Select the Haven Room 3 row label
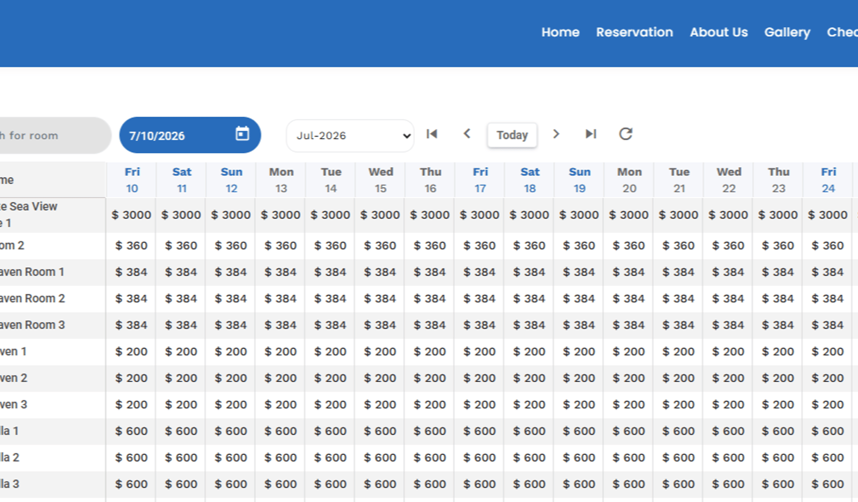The height and width of the screenshot is (502, 858). (32, 325)
